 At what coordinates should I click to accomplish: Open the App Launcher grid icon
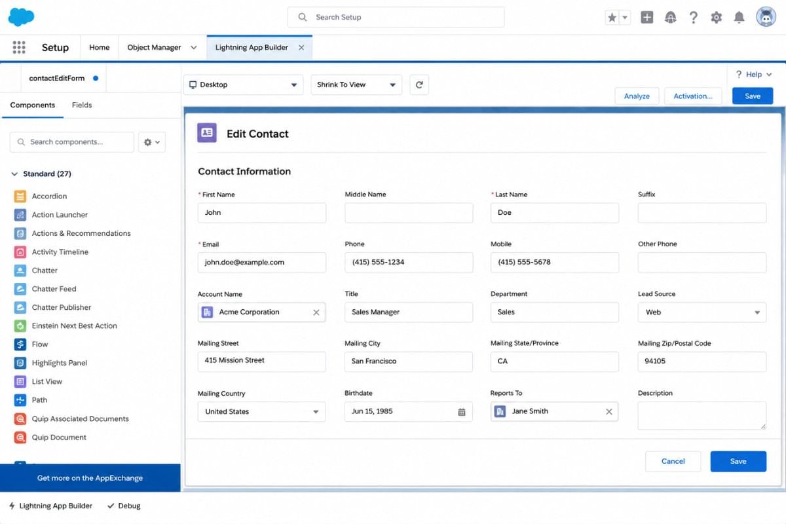pyautogui.click(x=19, y=47)
